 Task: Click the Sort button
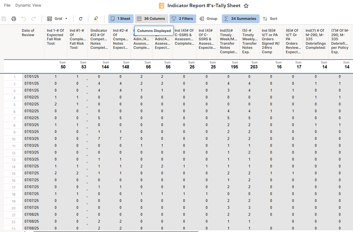point(270,19)
